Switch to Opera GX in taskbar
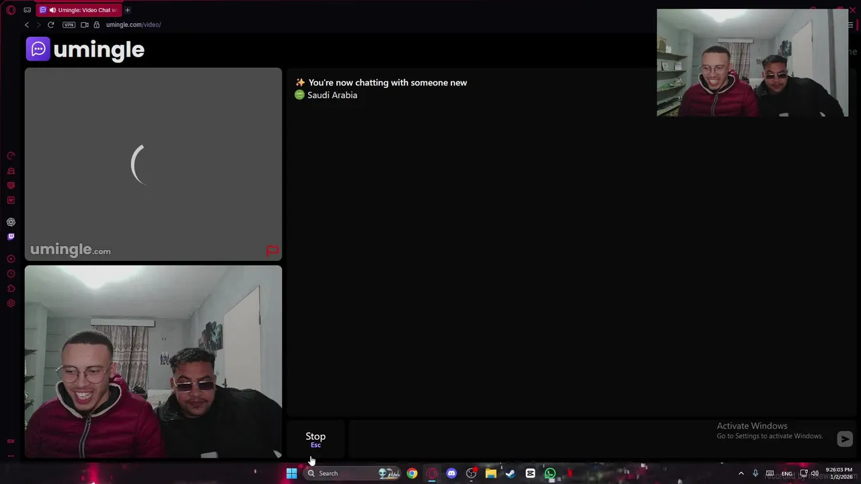Viewport: 861px width, 484px height. pyautogui.click(x=432, y=473)
